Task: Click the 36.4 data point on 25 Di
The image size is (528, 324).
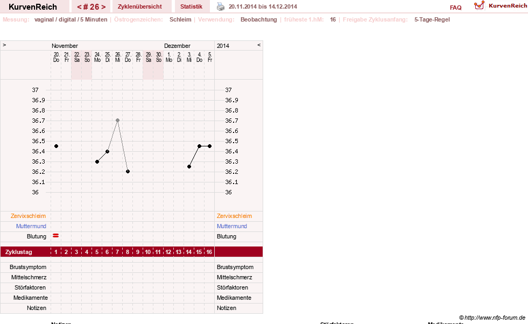Action: pos(108,152)
